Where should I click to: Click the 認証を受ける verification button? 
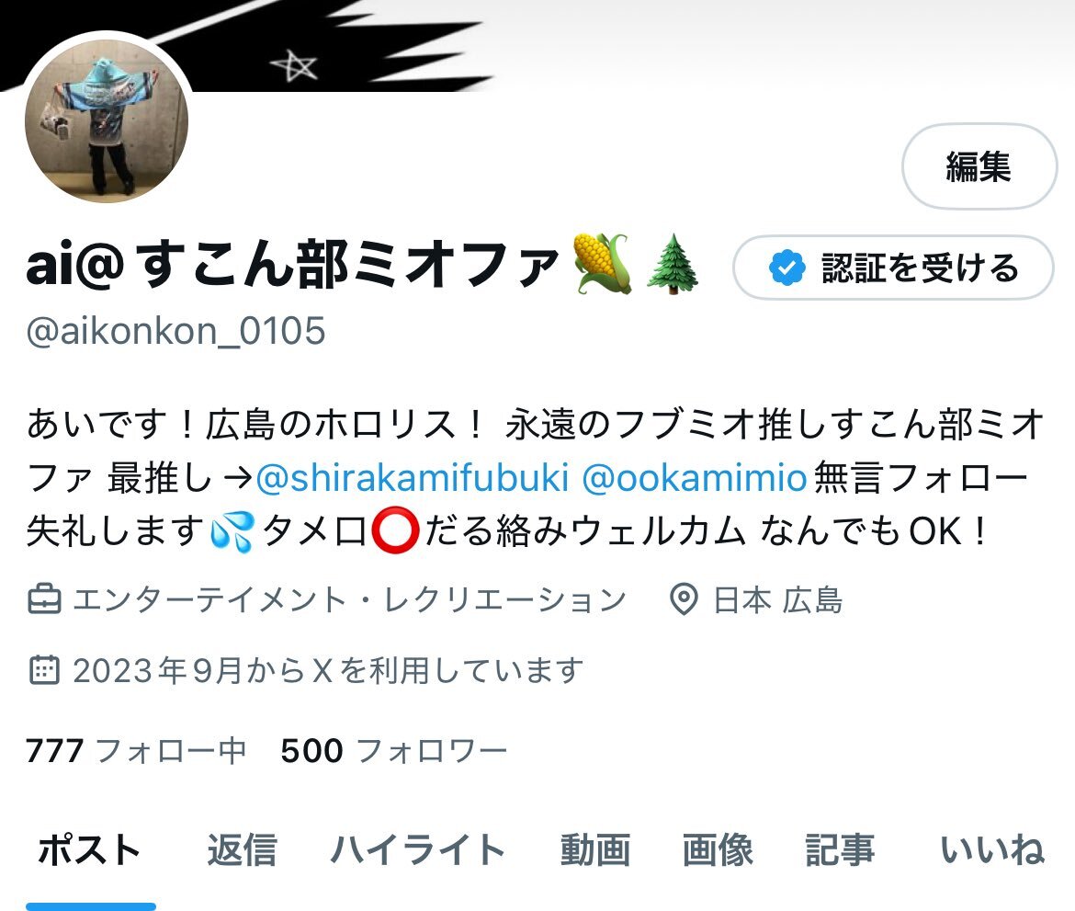tap(893, 268)
